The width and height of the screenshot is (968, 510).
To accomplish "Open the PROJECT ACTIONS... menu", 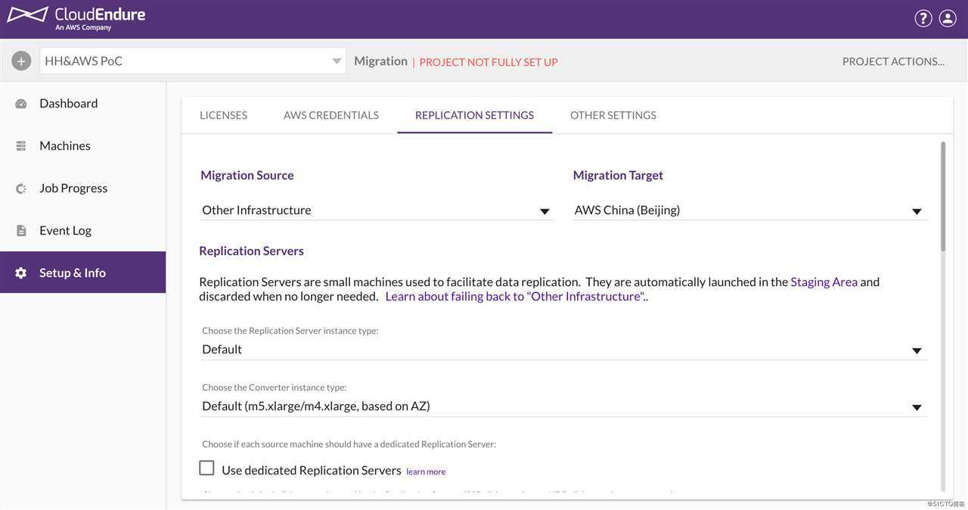I will click(893, 61).
